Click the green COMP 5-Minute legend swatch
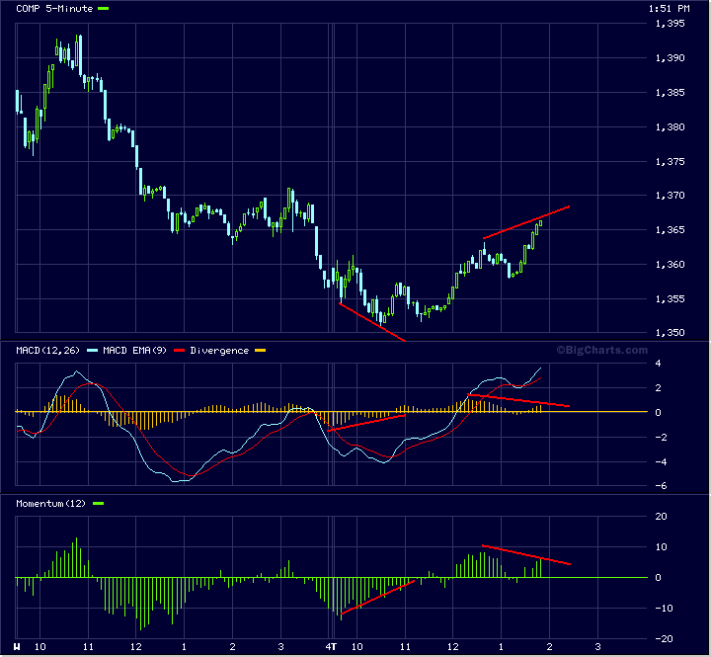711x657 pixels. click(x=104, y=8)
